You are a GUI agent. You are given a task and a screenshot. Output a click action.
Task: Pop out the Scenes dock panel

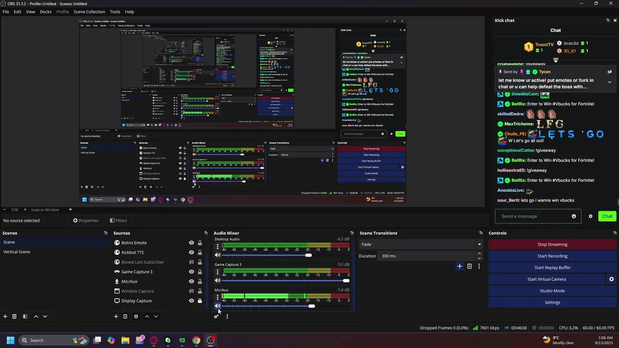coord(105,233)
